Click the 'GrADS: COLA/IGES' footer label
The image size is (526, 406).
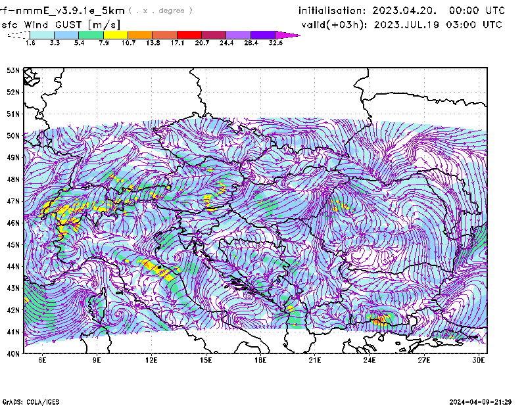31,402
